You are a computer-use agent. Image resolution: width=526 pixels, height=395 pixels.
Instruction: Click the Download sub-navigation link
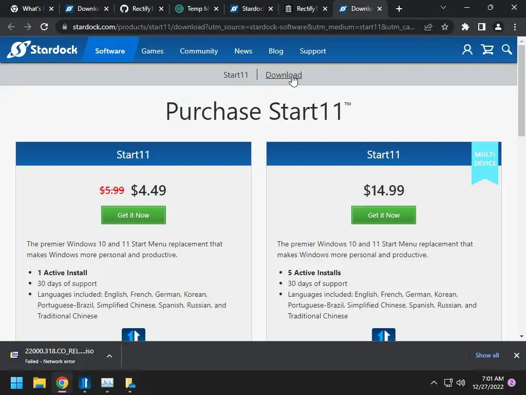point(284,75)
